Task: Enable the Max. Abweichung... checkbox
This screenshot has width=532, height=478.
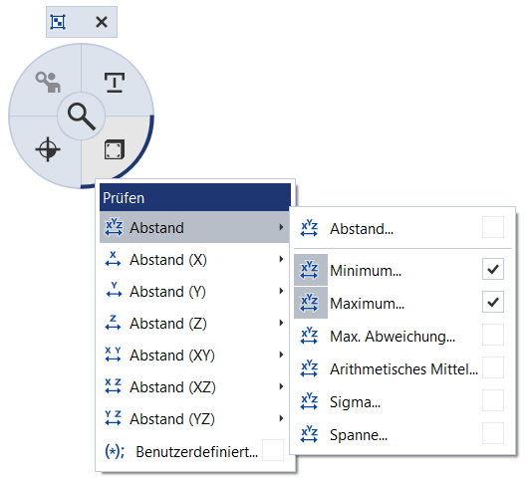Action: (492, 335)
